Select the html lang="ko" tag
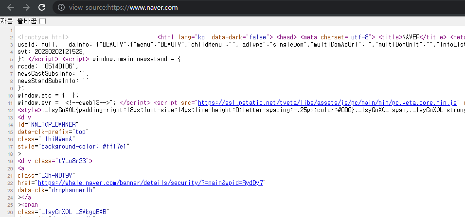Screen dimensions: 465x217 coord(215,37)
